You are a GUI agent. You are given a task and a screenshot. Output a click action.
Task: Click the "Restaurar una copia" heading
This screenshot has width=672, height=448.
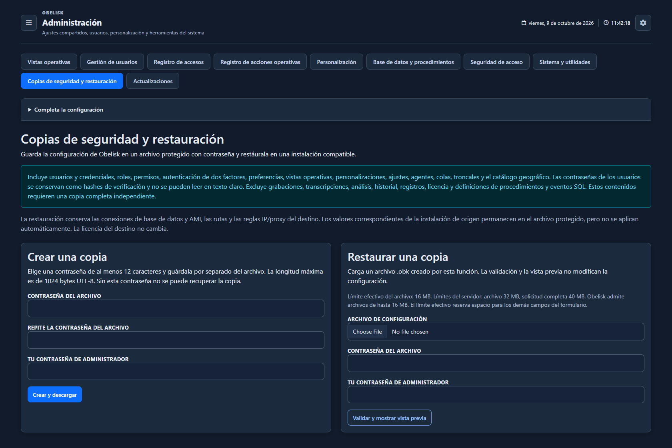(x=398, y=257)
